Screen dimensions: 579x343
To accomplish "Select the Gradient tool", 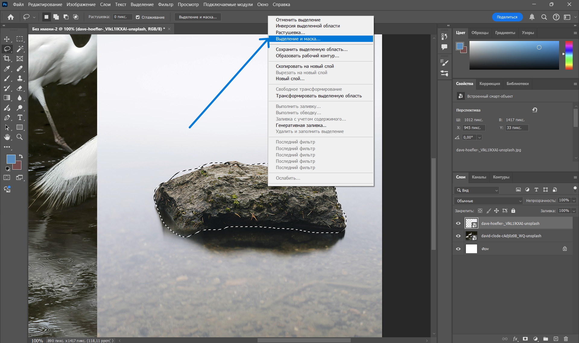I will (7, 98).
